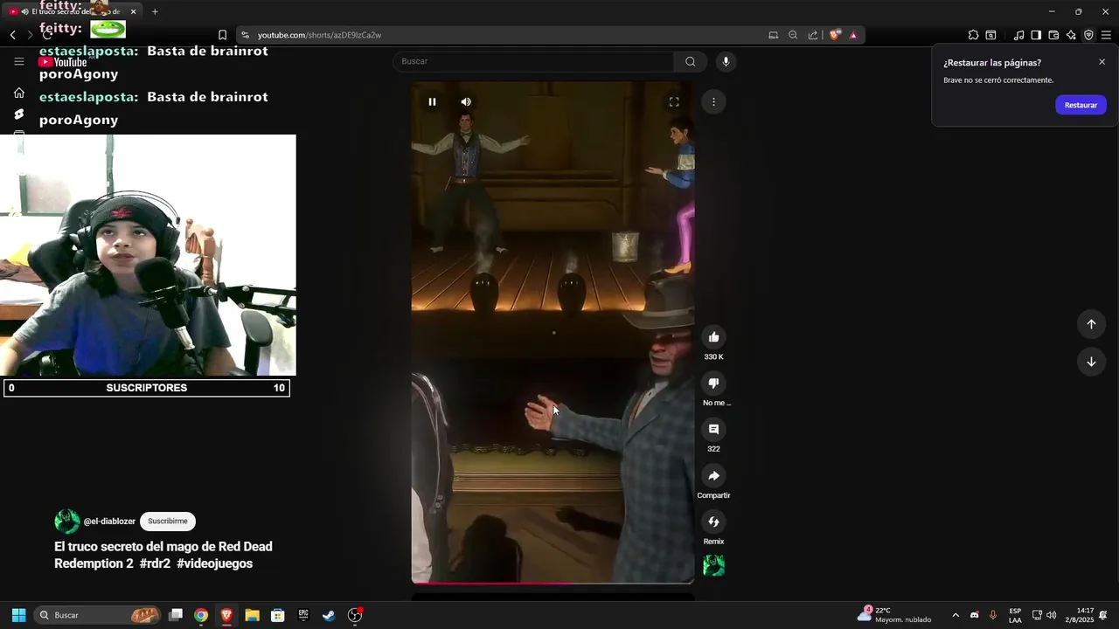This screenshot has width=1119, height=629.
Task: Open Brave Shields lion icon
Action: click(x=835, y=35)
